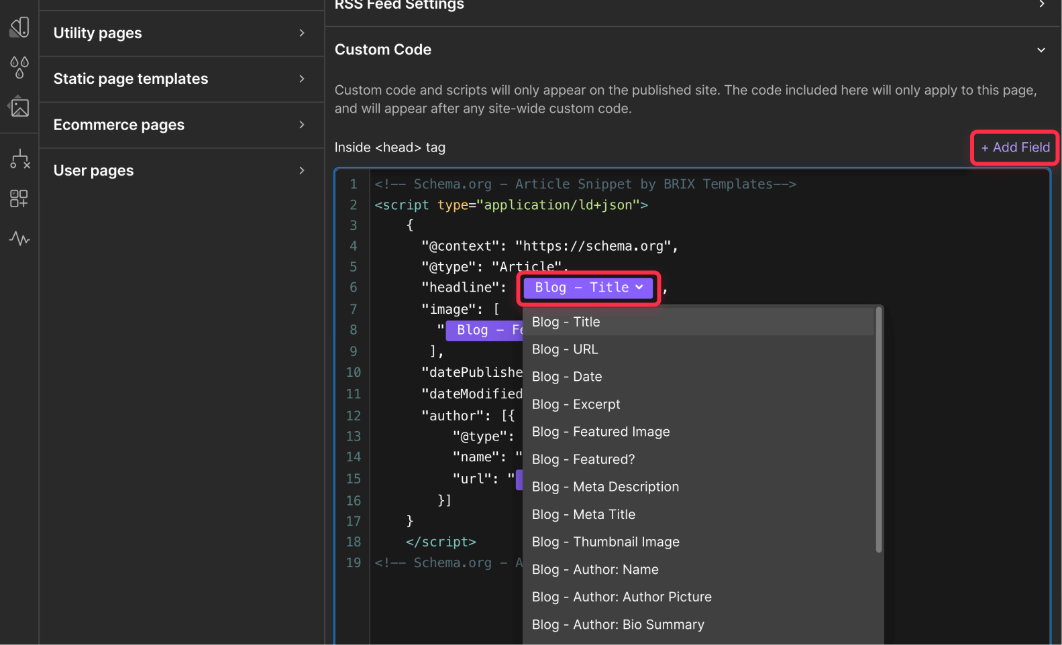Choose Blog - Thumbnail Image option
This screenshot has height=645, width=1062.
click(x=698, y=542)
